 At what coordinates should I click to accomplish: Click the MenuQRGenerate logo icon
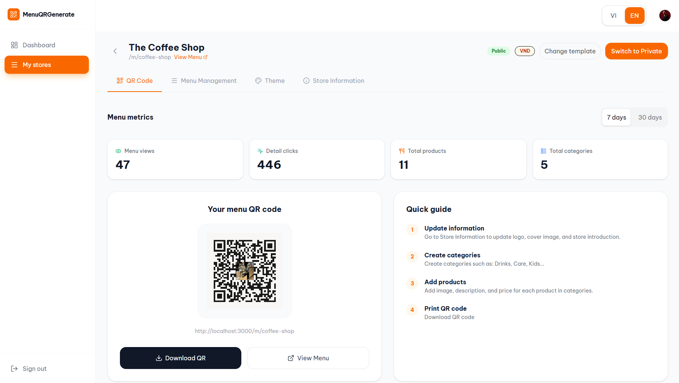click(14, 14)
